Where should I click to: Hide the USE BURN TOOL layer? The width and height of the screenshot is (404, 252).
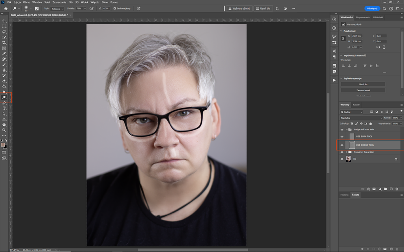click(342, 136)
